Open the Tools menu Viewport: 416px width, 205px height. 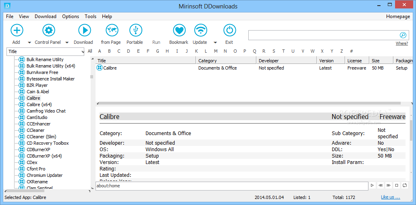[x=90, y=16]
